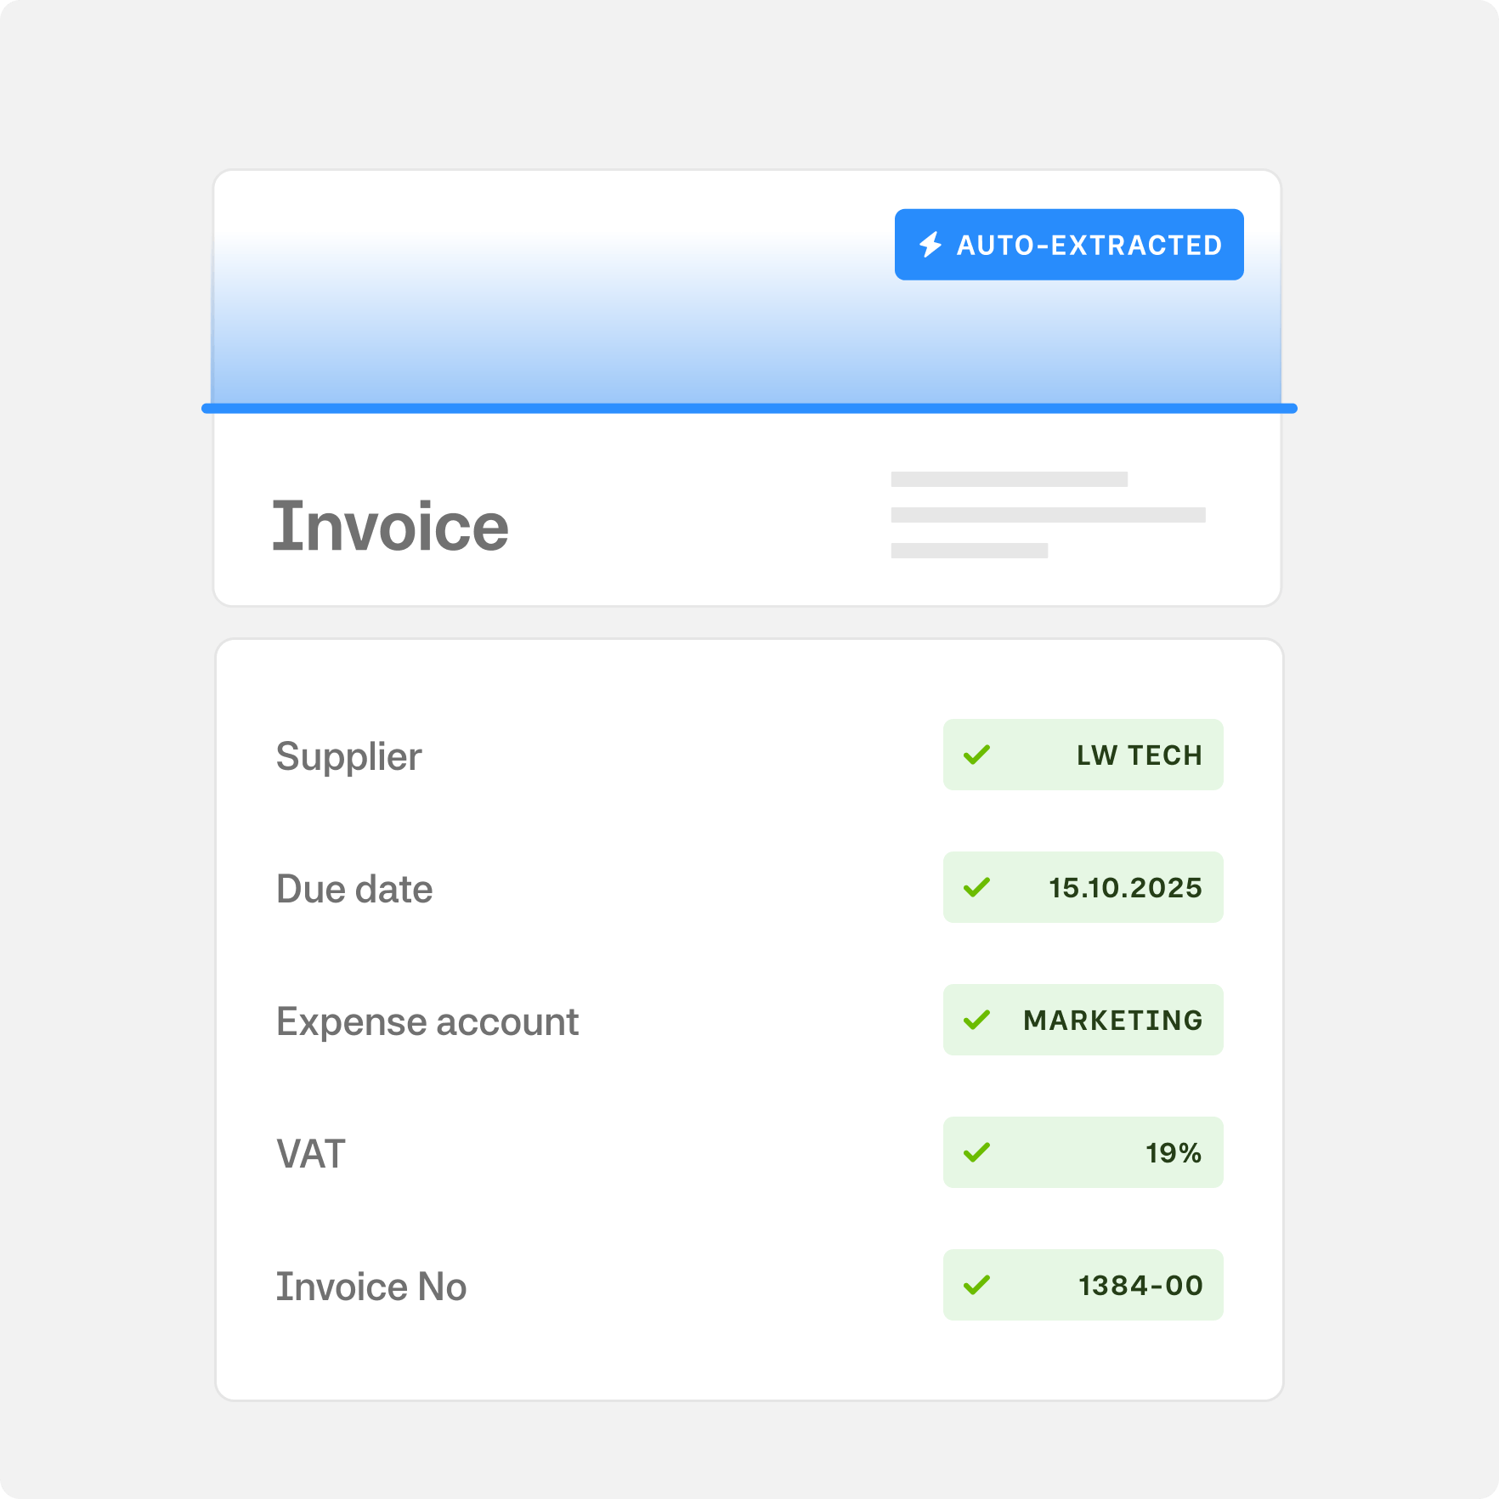This screenshot has height=1499, width=1499.
Task: Click the Due date label
Action: [354, 889]
